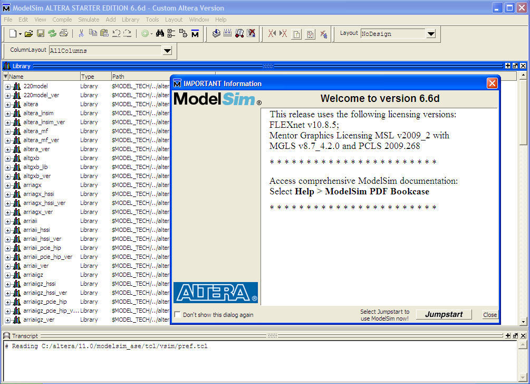The height and width of the screenshot is (384, 530).
Task: Click the Open folder toolbar icon
Action: coord(28,33)
